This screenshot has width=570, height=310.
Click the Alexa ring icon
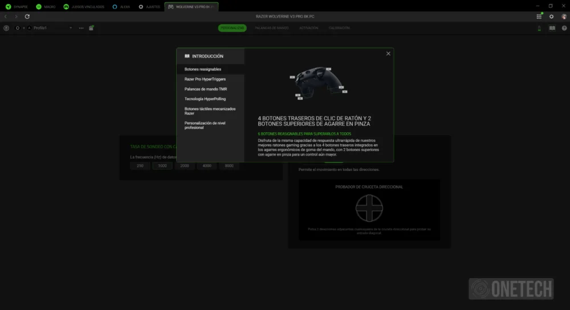115,6
